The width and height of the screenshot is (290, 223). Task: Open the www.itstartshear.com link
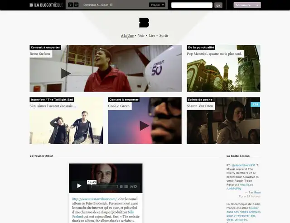pos(94,199)
